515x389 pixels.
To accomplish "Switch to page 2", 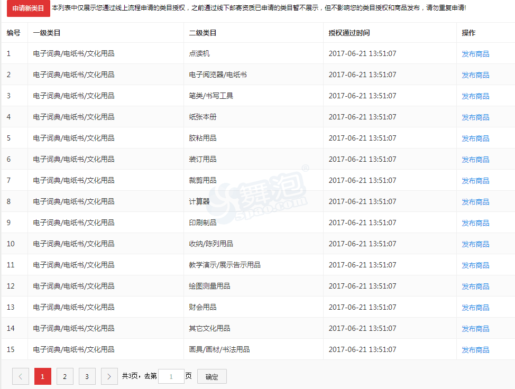I will [x=65, y=376].
